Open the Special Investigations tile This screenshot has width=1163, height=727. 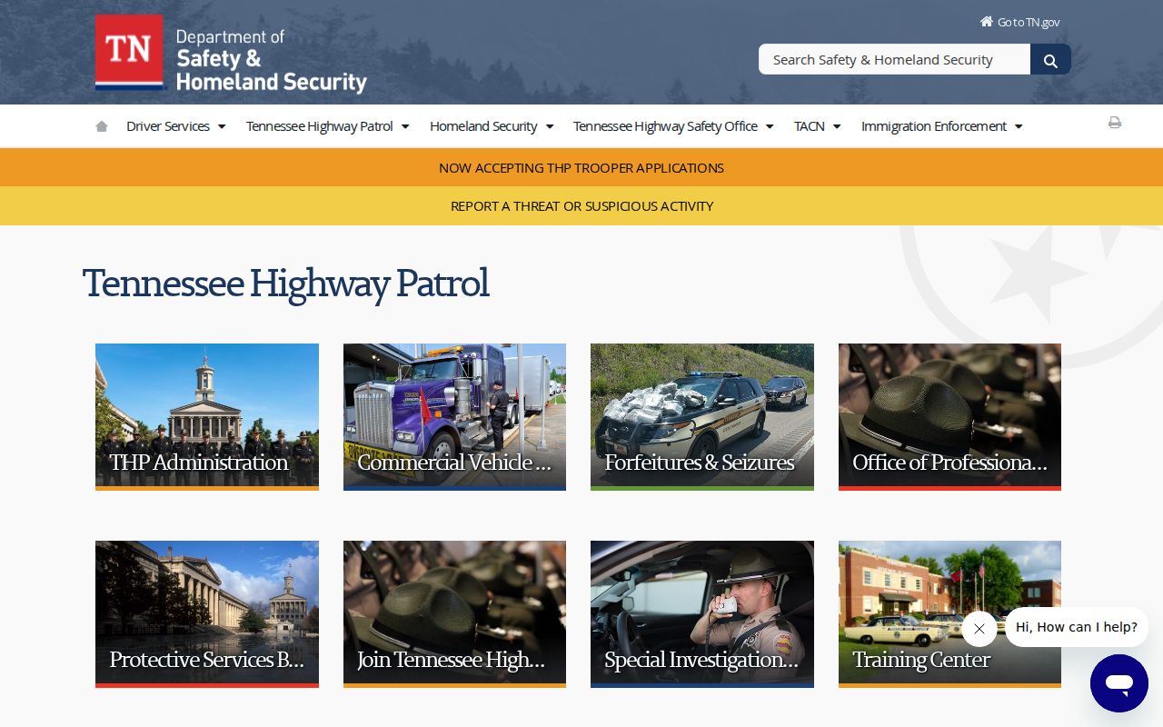[x=702, y=614]
